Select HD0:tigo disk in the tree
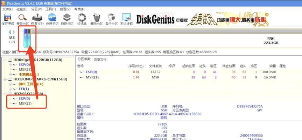The height and width of the screenshot is (140, 302). pyautogui.click(x=38, y=60)
